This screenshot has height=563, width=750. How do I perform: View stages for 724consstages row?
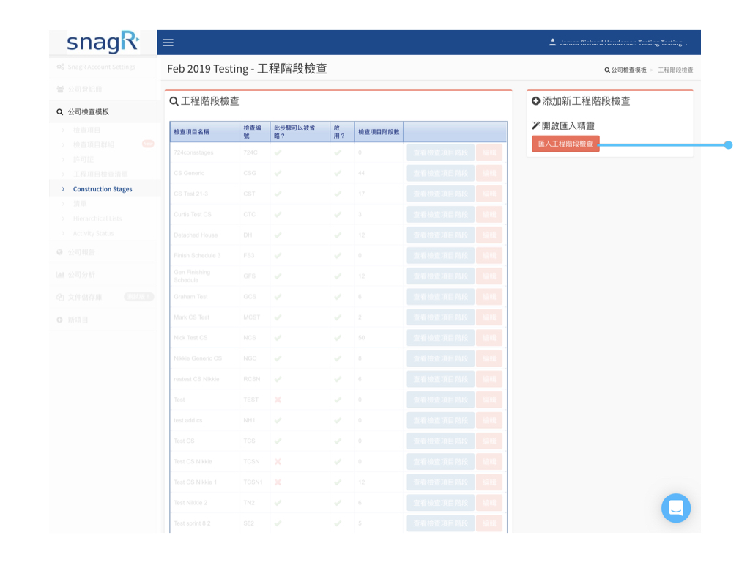pos(440,152)
